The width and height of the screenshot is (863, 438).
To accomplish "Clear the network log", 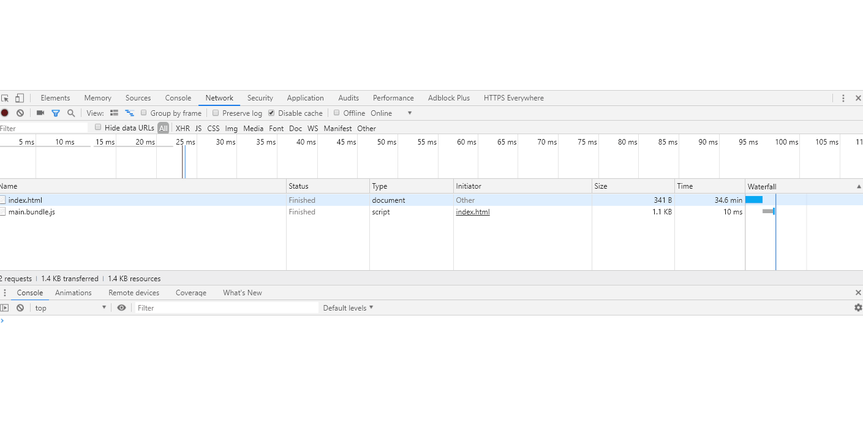I will [x=20, y=113].
